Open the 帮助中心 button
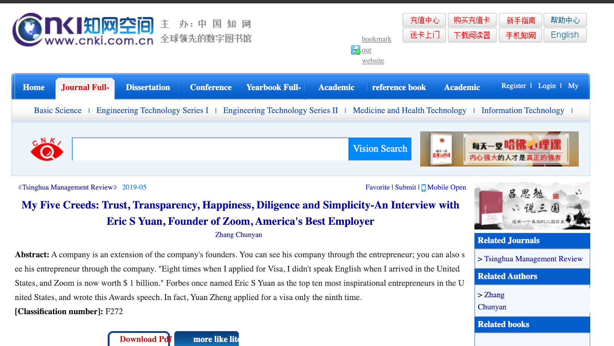614x346 pixels. pos(565,20)
